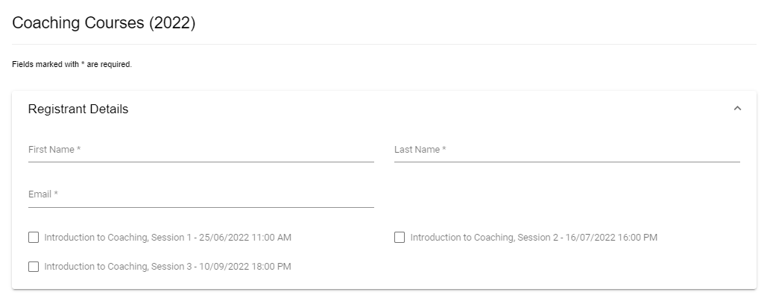Tick the Session 1 checkbox box
The width and height of the screenshot is (767, 295).
click(x=34, y=238)
